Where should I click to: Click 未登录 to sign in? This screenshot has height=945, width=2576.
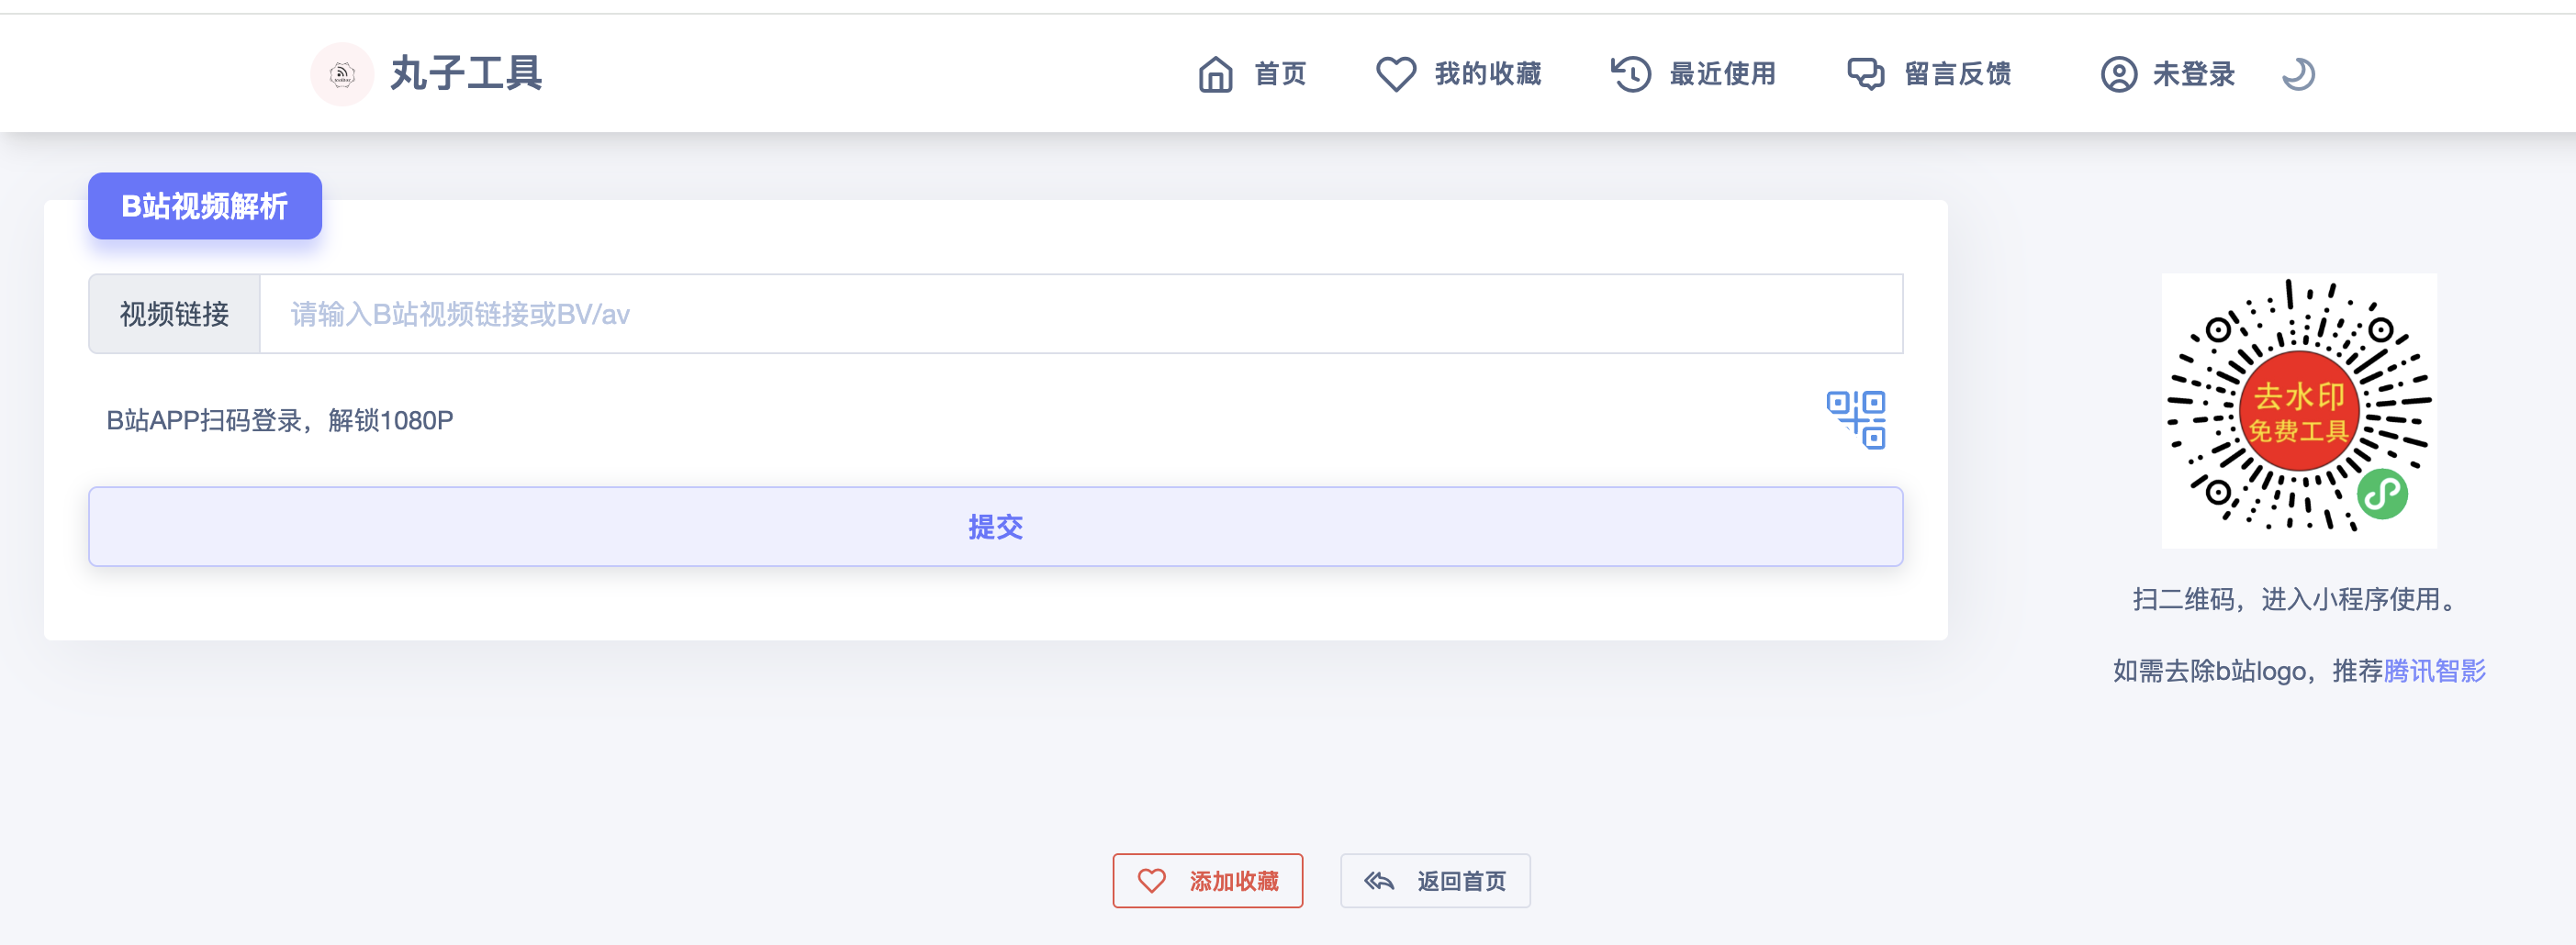[x=2193, y=74]
